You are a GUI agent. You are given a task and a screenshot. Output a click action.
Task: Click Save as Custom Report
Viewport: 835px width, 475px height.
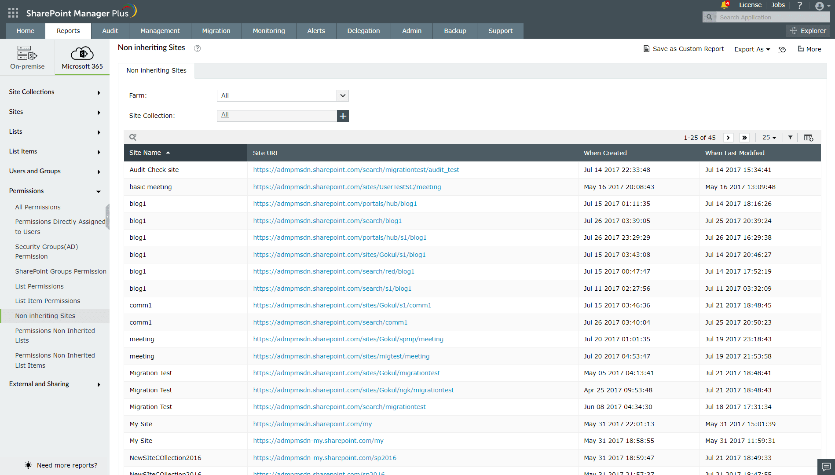coord(684,49)
